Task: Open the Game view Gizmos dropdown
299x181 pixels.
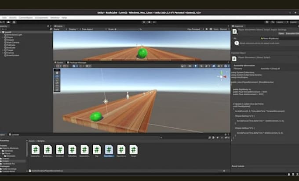Action: pos(225,29)
